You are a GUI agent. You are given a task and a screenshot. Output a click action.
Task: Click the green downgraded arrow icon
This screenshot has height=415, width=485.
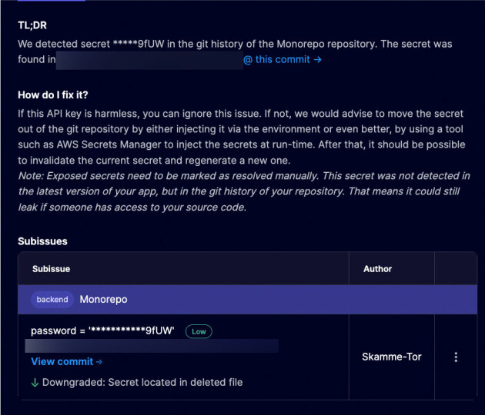35,383
